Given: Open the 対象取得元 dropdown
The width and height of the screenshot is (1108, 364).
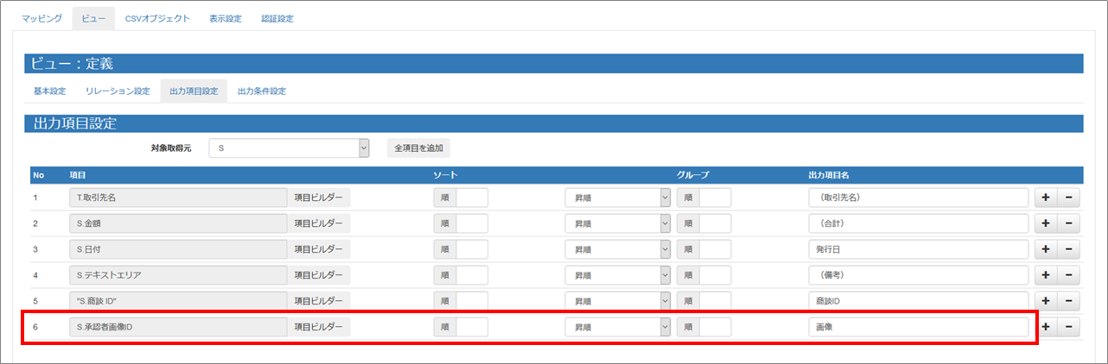Looking at the screenshot, I should point(289,148).
